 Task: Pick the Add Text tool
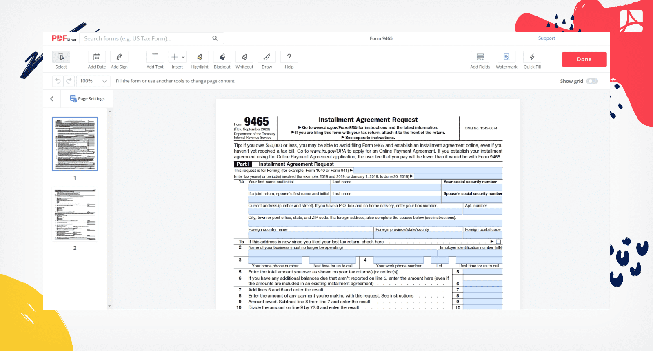pos(155,60)
